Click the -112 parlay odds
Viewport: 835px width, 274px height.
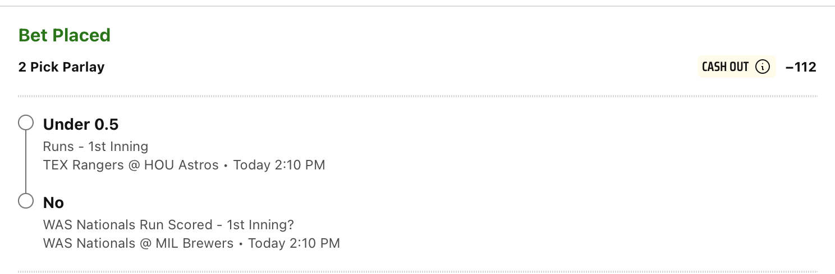801,67
